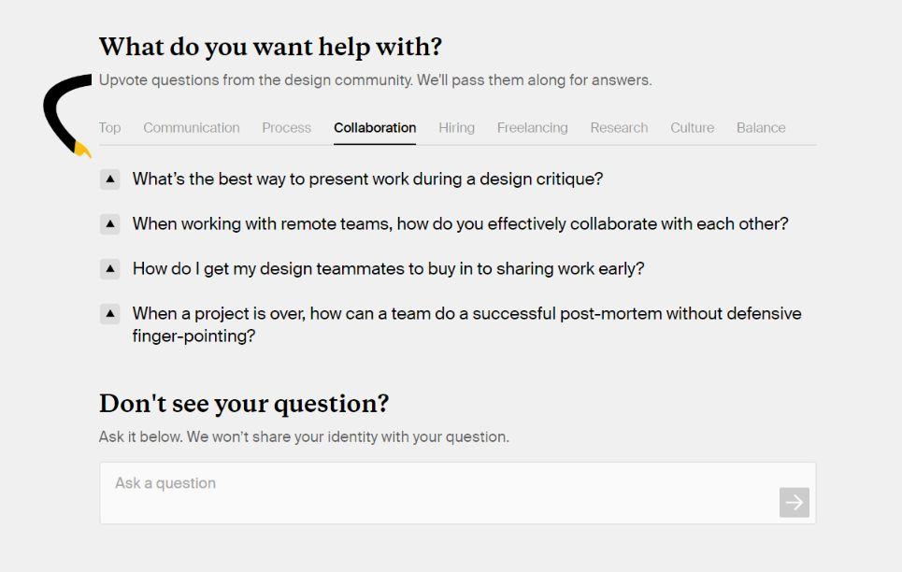Select the Collaboration tab

click(x=375, y=128)
